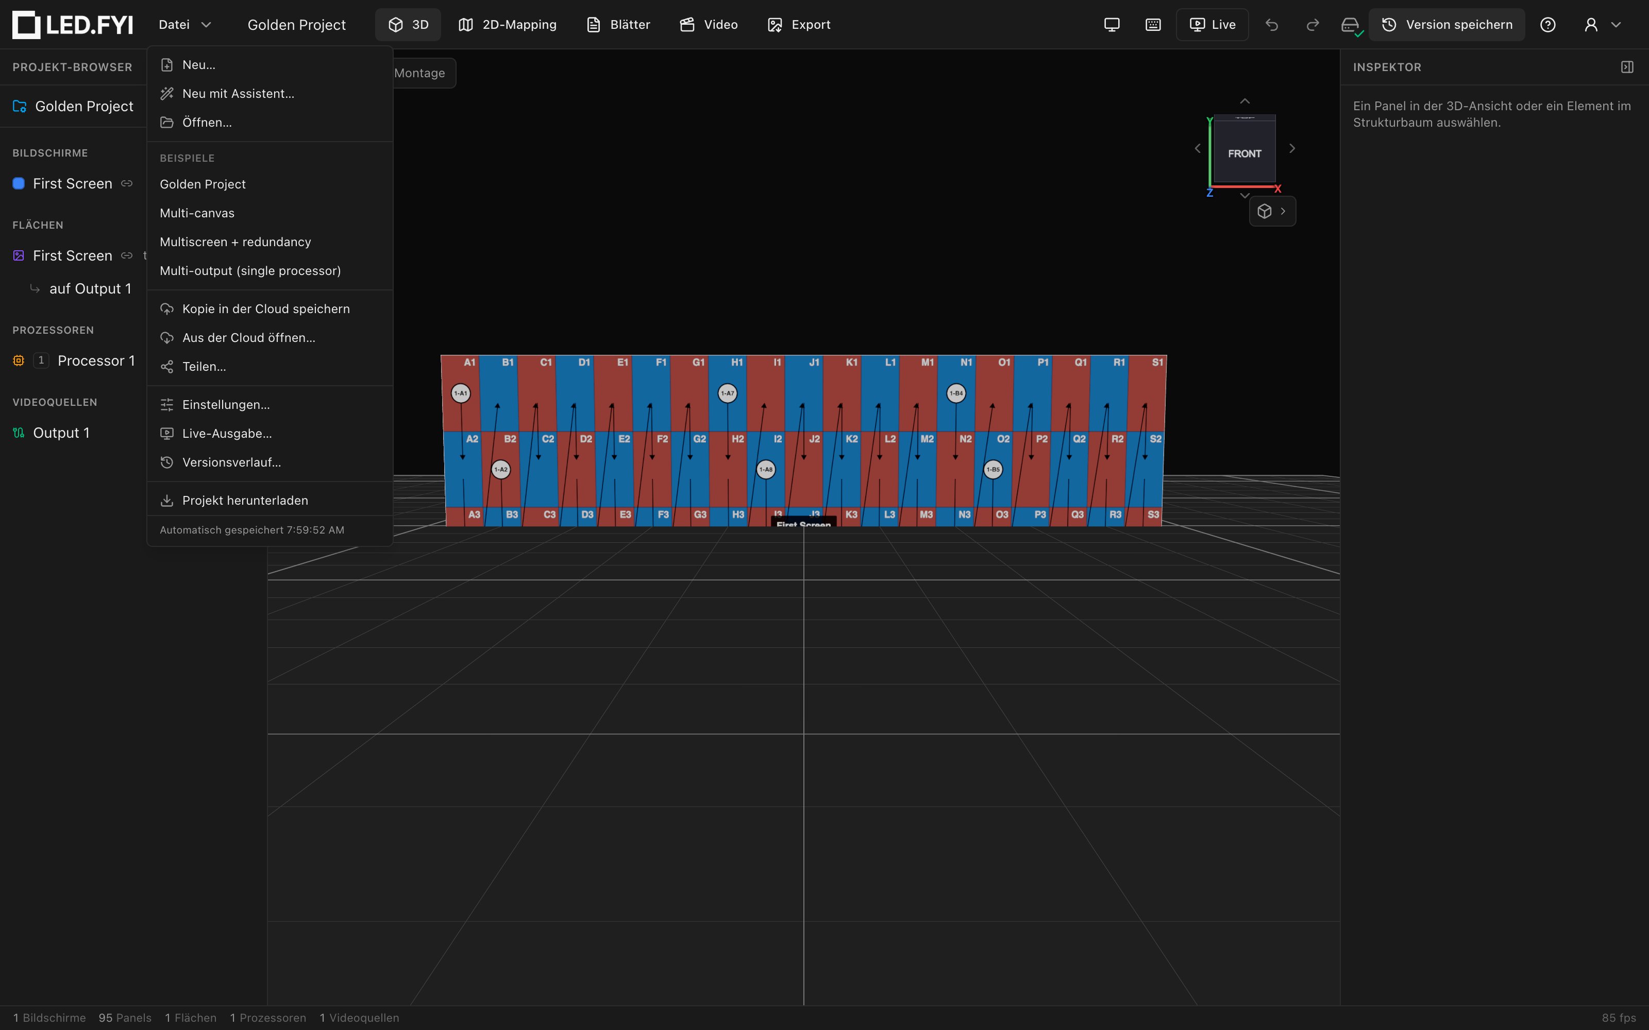
Task: Click 'Projekt herunterladen' to download
Action: (x=270, y=501)
